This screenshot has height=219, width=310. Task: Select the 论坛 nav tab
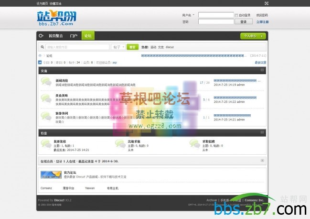88,36
